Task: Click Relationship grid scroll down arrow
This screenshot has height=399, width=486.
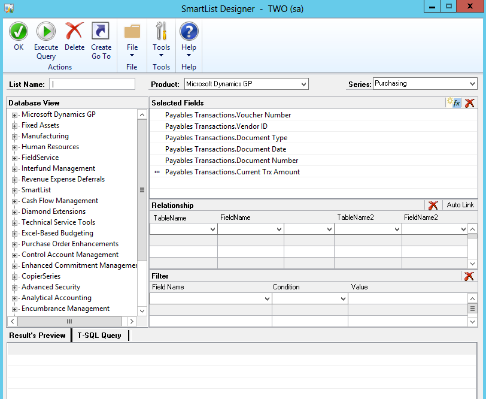Action: pyautogui.click(x=472, y=264)
